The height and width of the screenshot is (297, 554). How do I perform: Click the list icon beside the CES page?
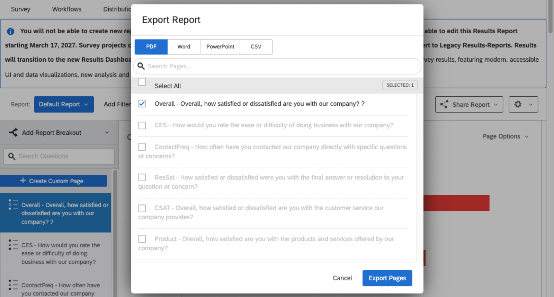[x=13, y=245]
